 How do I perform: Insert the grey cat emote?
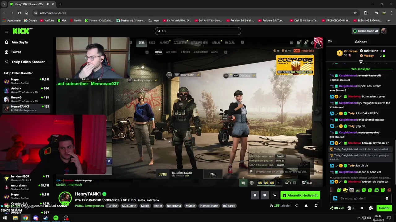coord(351,190)
